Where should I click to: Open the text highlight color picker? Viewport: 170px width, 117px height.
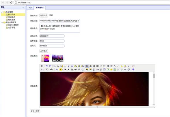61,69
